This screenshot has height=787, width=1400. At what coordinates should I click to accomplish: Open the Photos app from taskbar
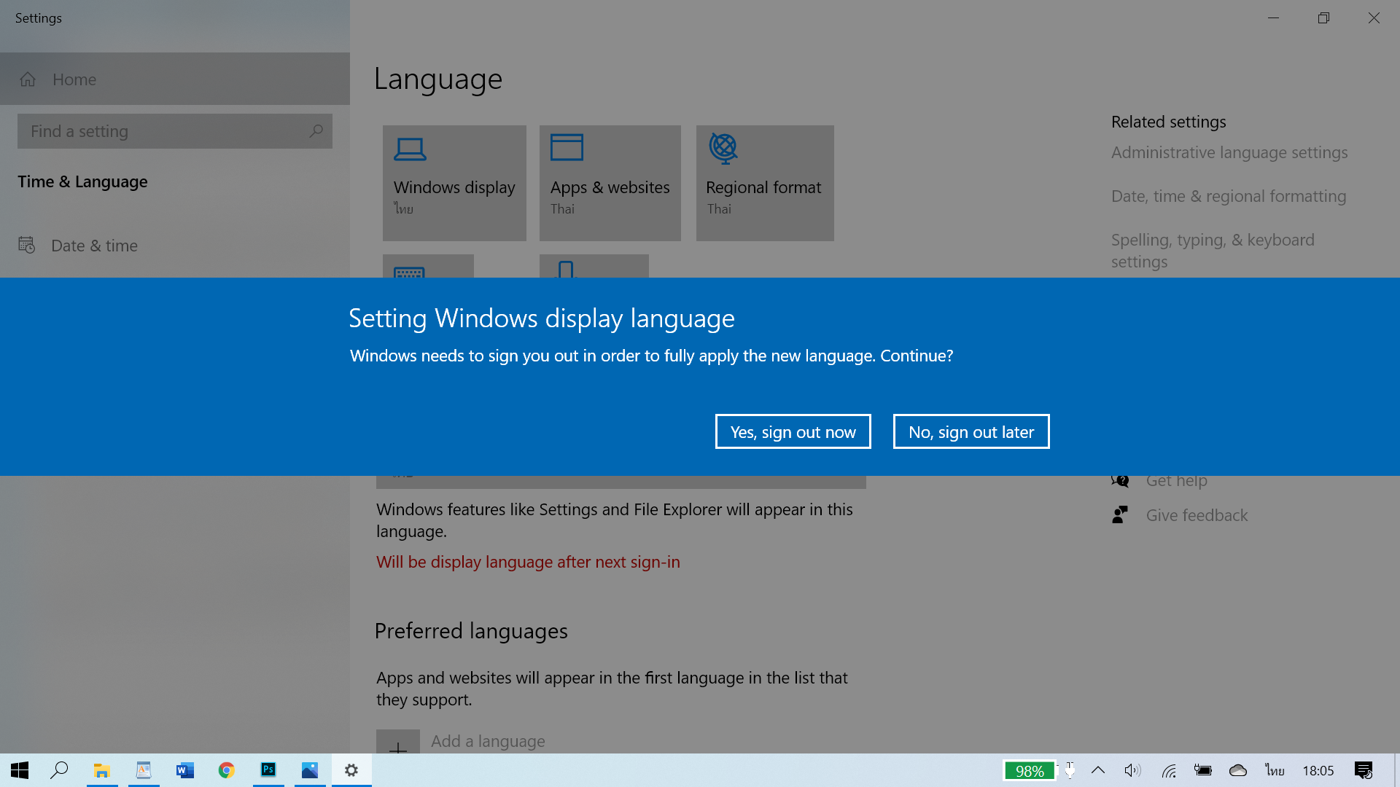(x=310, y=770)
